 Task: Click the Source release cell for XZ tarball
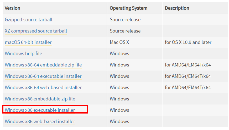point(125,31)
